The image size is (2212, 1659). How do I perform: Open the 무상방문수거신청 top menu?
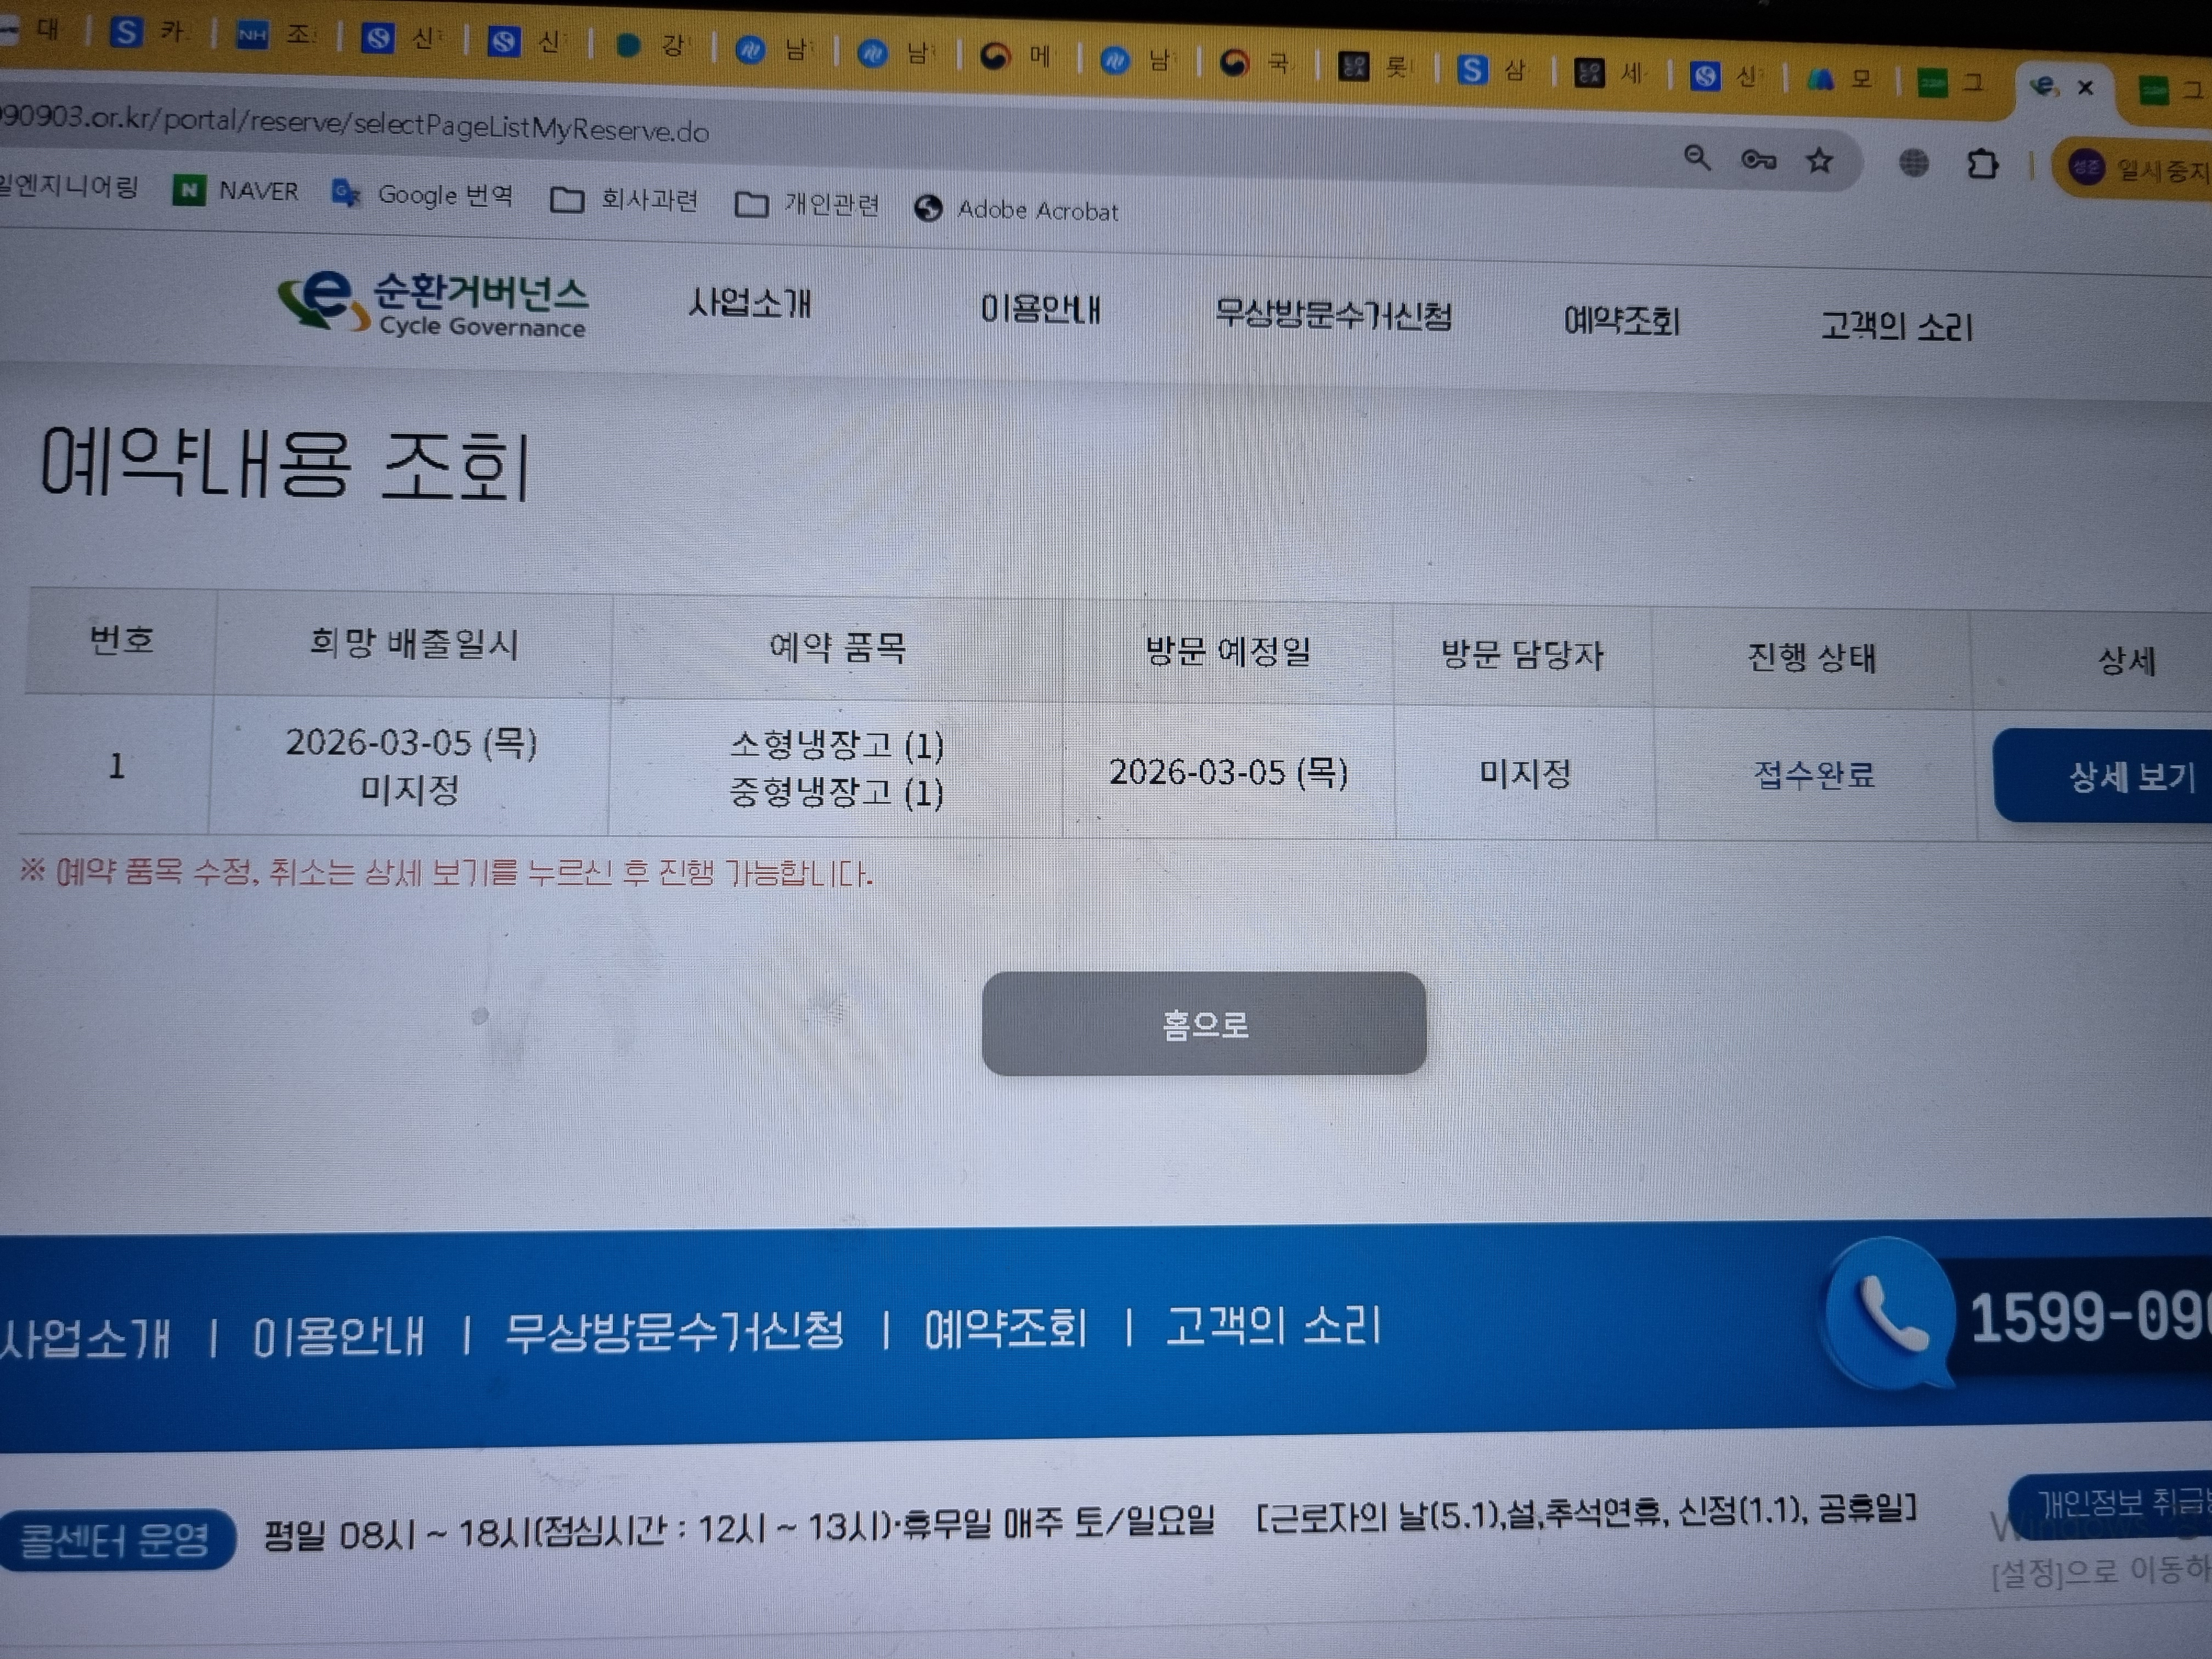tap(1332, 315)
